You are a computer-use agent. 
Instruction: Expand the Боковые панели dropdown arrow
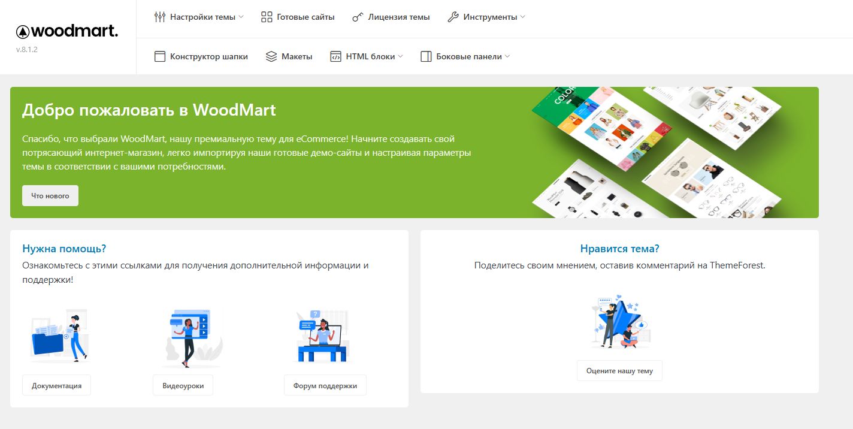pos(507,56)
